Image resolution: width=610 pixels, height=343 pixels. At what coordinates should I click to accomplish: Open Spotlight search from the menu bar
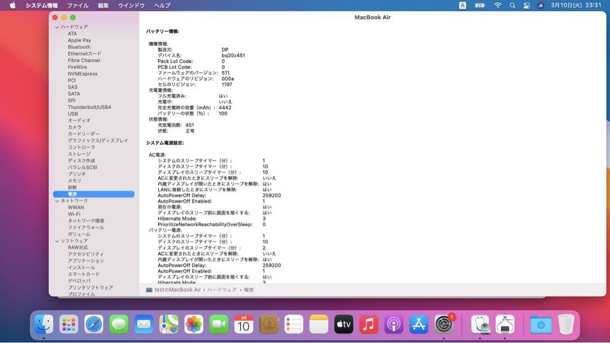coord(512,5)
